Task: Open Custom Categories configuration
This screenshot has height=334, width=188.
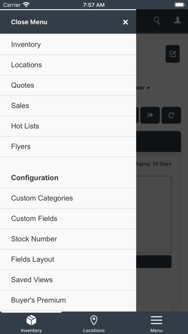Action: click(x=68, y=198)
